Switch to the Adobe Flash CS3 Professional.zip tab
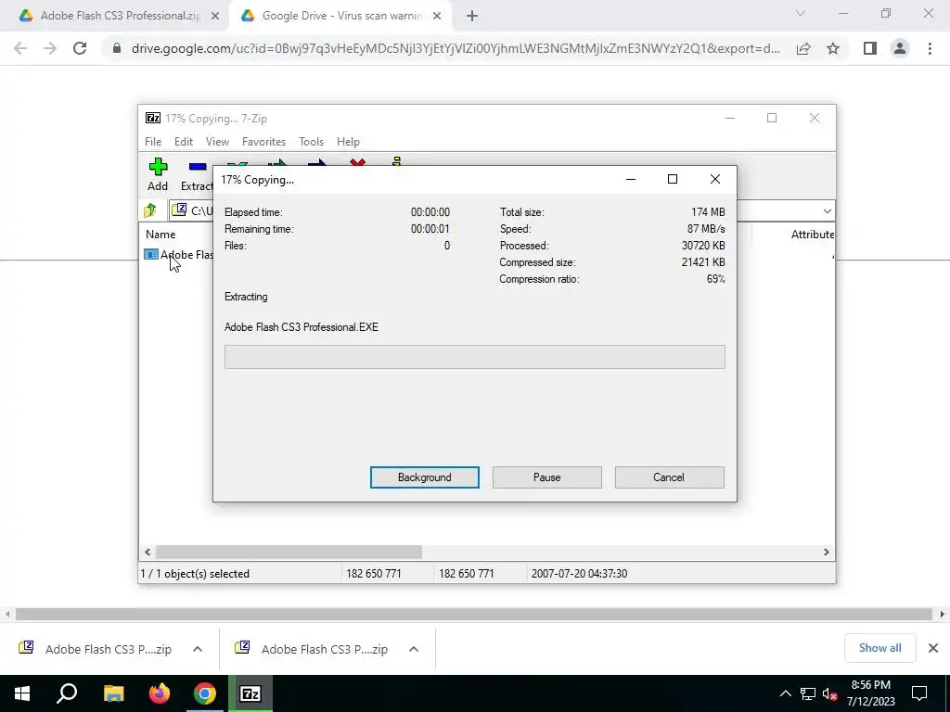 tap(120, 16)
